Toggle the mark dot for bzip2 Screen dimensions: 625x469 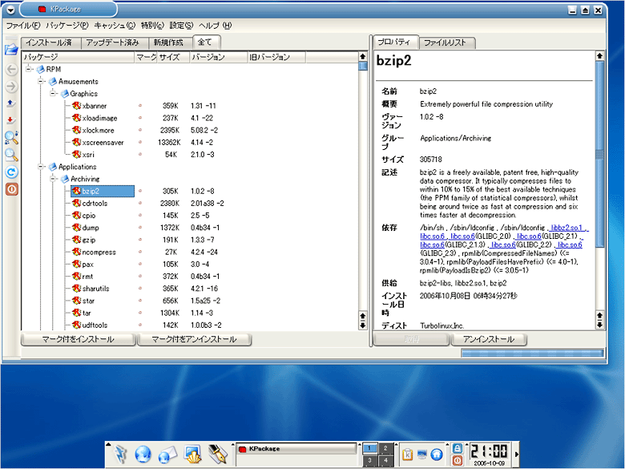140,191
